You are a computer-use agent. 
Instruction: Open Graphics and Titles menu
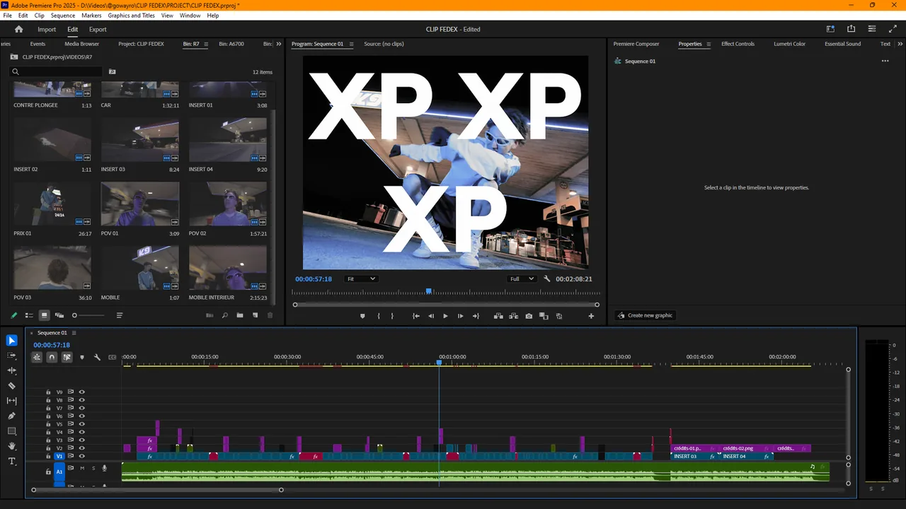(132, 15)
